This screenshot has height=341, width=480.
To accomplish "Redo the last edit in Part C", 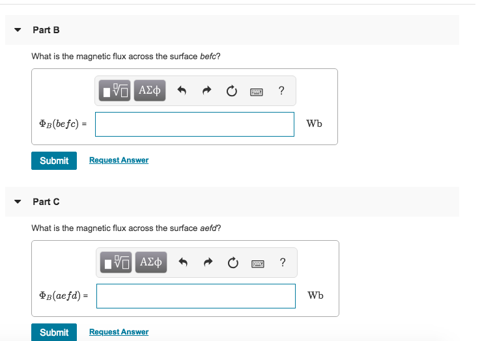I will [208, 262].
